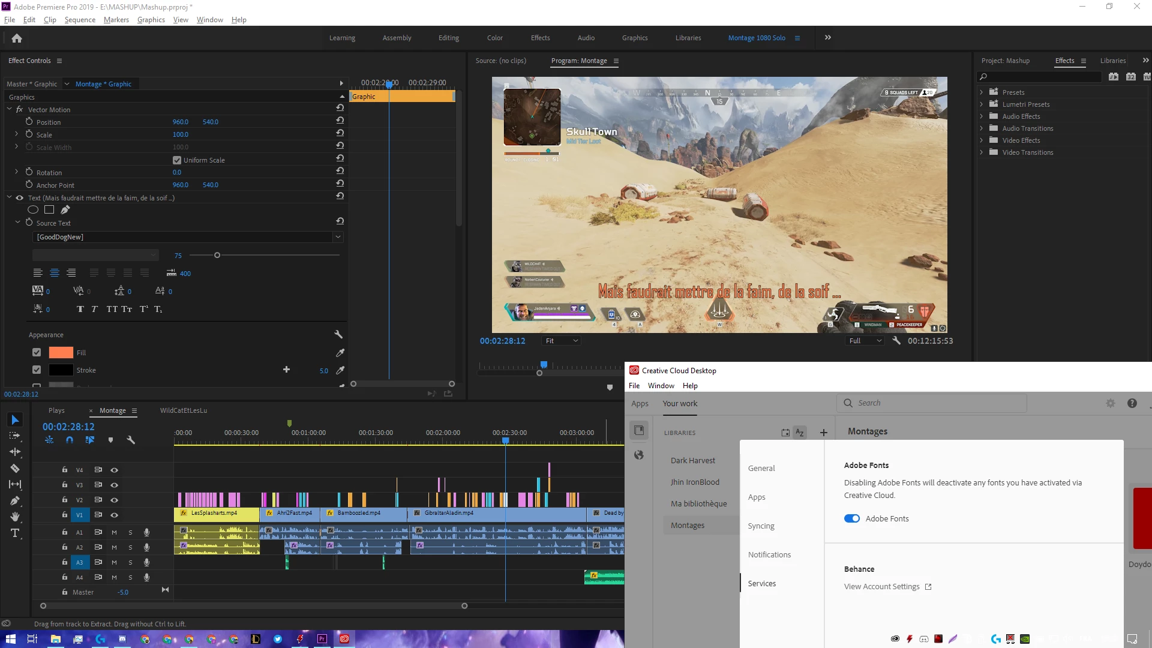Click the orange Fill color swatch

pyautogui.click(x=61, y=353)
